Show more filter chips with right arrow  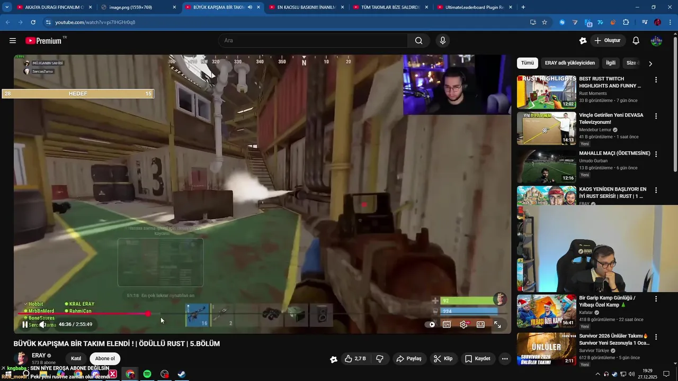tap(650, 63)
